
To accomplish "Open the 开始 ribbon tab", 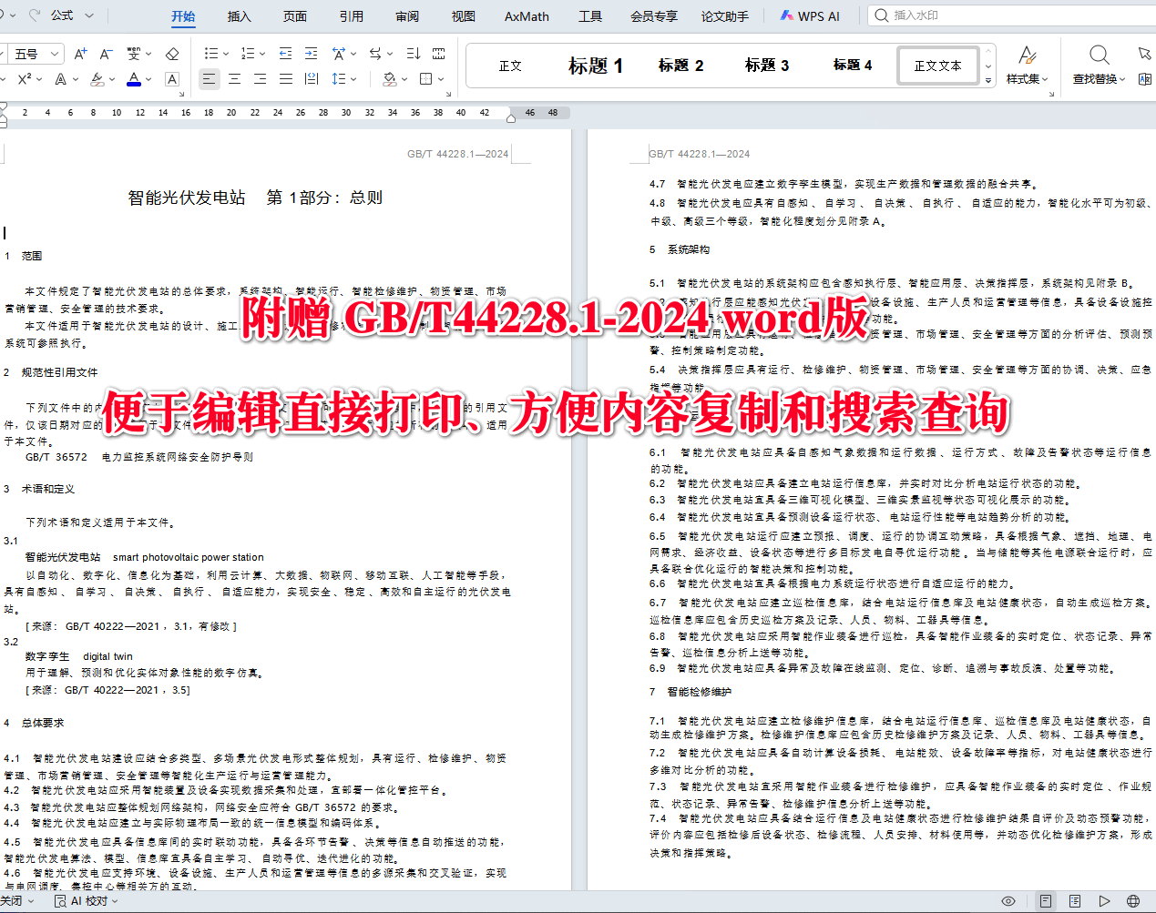I will point(183,16).
